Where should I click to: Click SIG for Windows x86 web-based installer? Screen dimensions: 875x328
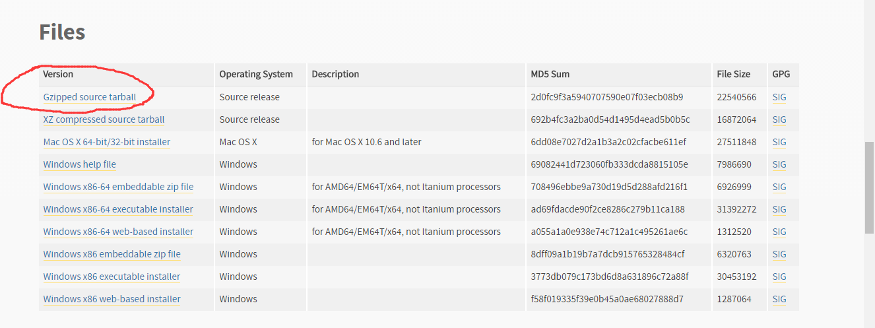(x=779, y=299)
